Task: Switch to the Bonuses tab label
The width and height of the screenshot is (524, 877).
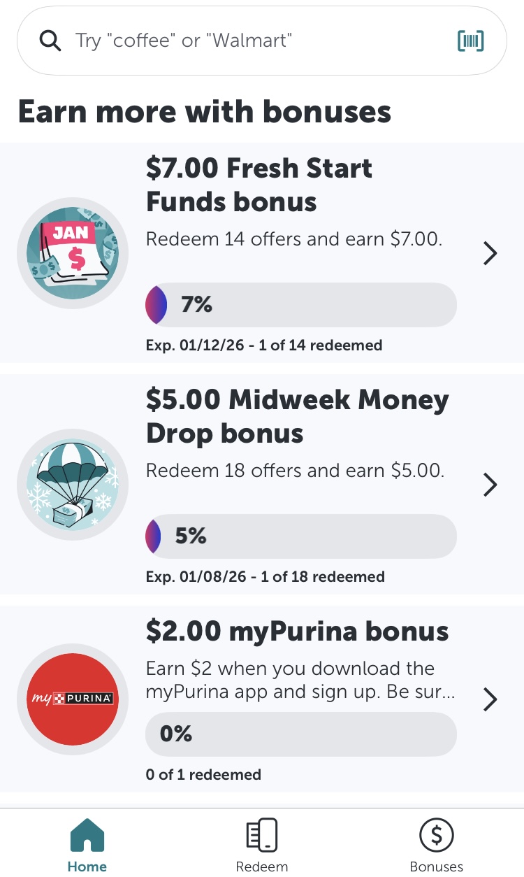Action: pos(437,867)
